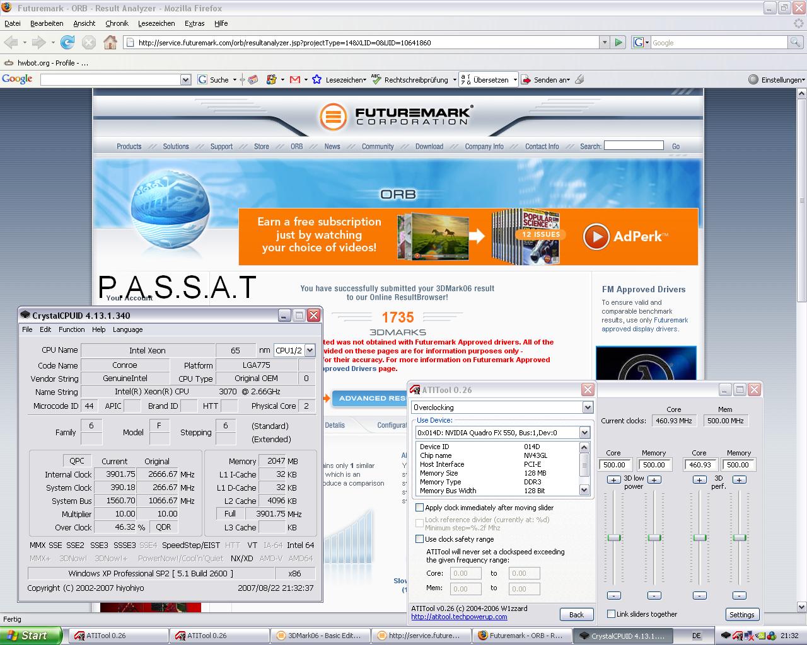Click the highlighter pen icon on Google toolbar

click(x=579, y=79)
